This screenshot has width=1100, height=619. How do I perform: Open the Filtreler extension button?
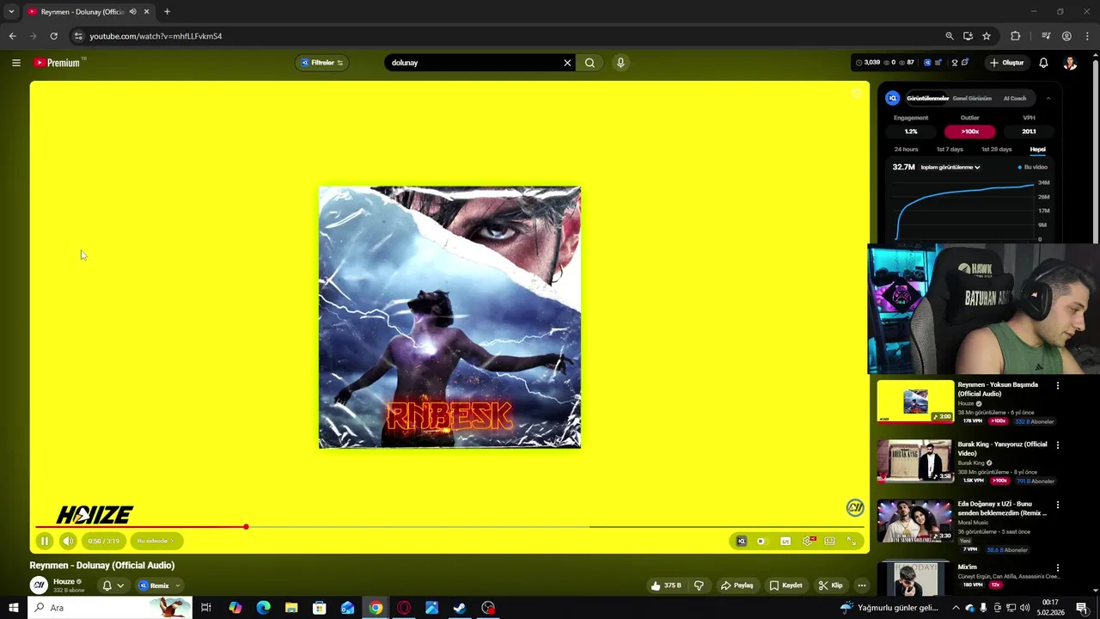[322, 63]
